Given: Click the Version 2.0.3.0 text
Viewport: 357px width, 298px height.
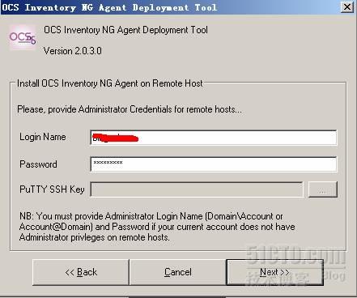Looking at the screenshot, I should 73,51.
